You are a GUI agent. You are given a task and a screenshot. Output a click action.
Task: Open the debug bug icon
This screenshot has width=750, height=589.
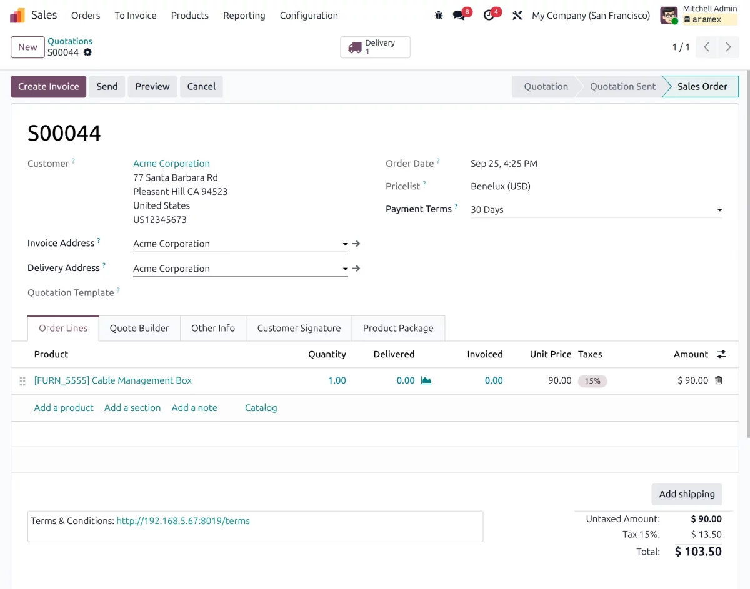pos(439,16)
